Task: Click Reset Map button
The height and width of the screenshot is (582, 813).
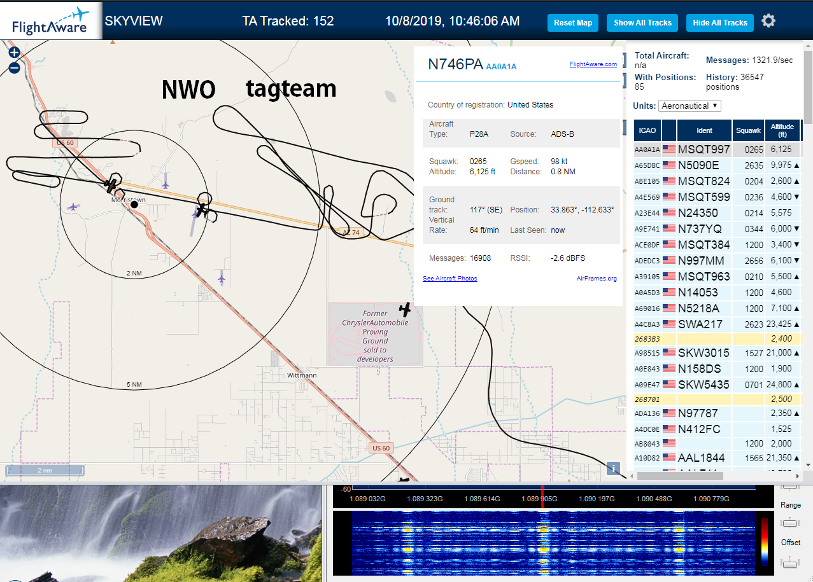Action: tap(573, 23)
